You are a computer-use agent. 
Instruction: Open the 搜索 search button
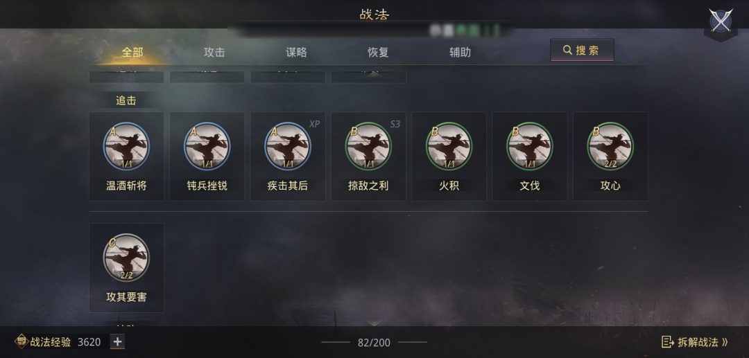tap(582, 50)
